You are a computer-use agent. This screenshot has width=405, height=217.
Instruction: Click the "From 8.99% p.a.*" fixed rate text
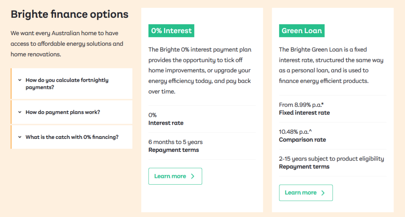point(301,105)
